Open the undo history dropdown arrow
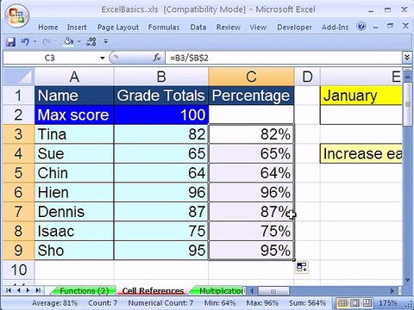The height and width of the screenshot is (310, 414). click(34, 42)
